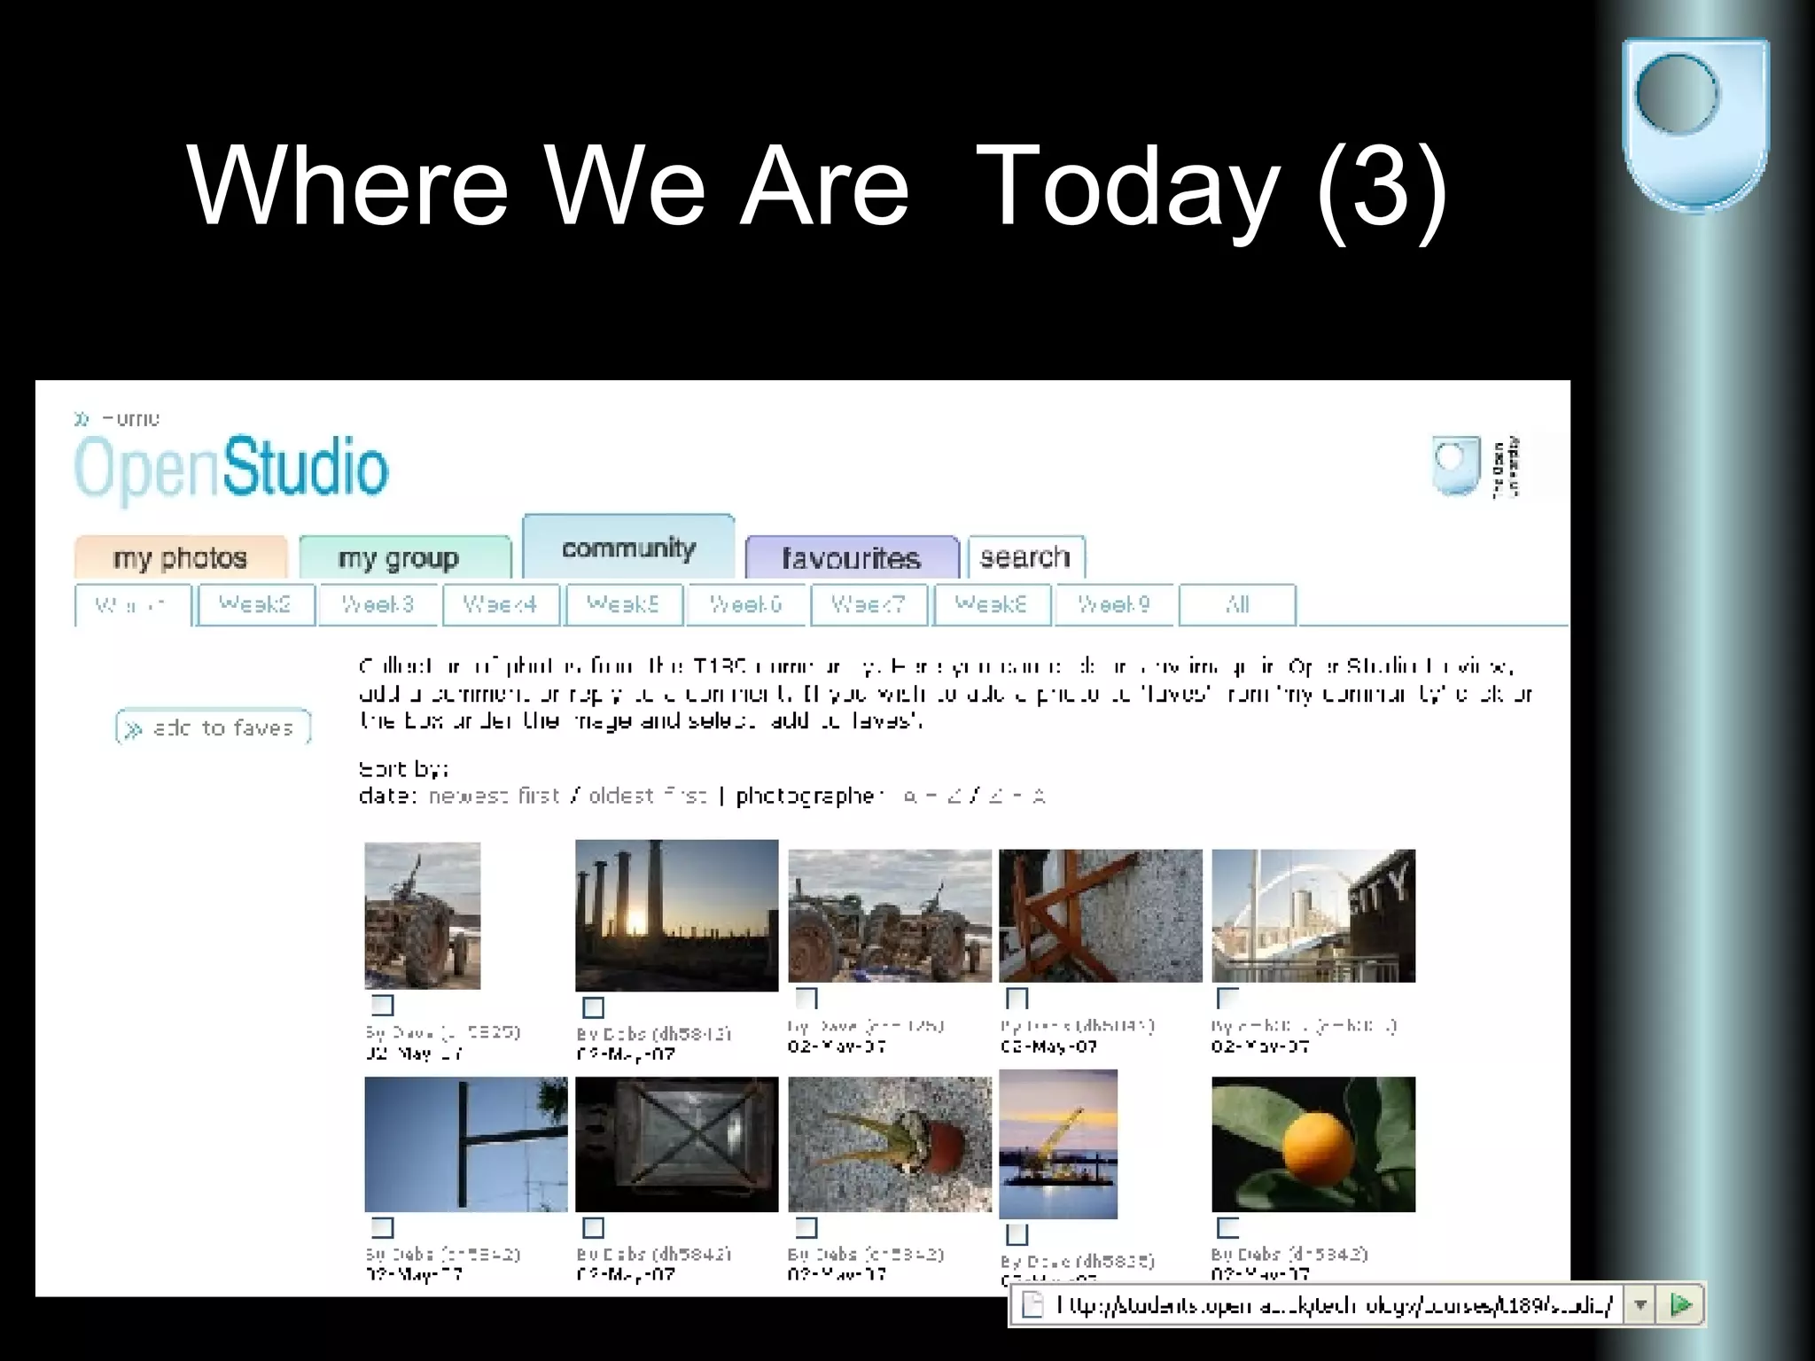This screenshot has width=1815, height=1361.
Task: Tick checkbox under wooden beams photo
Action: pos(1017,998)
